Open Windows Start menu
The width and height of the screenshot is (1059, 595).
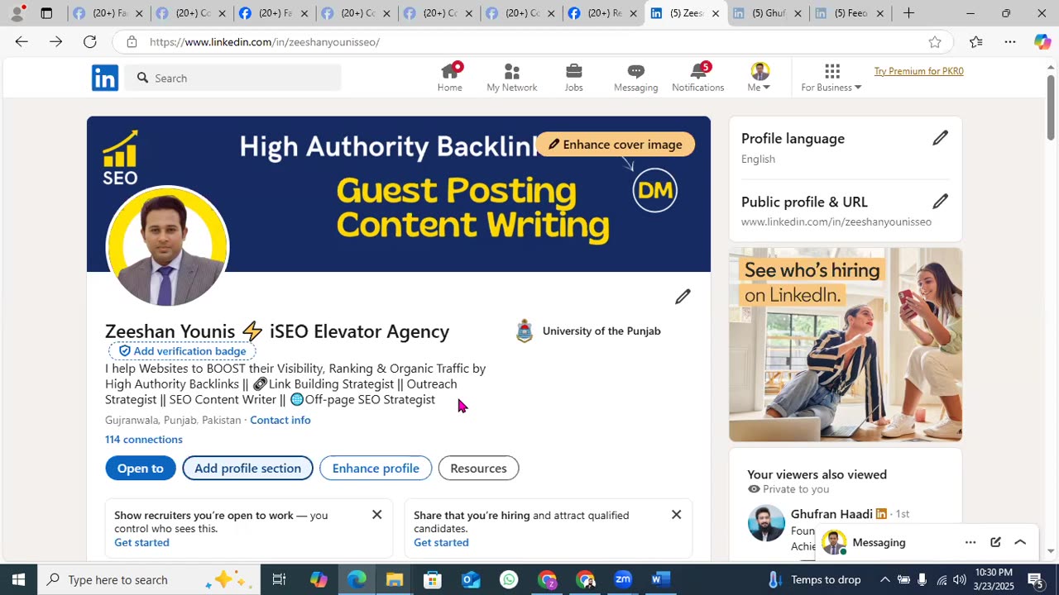[18, 579]
